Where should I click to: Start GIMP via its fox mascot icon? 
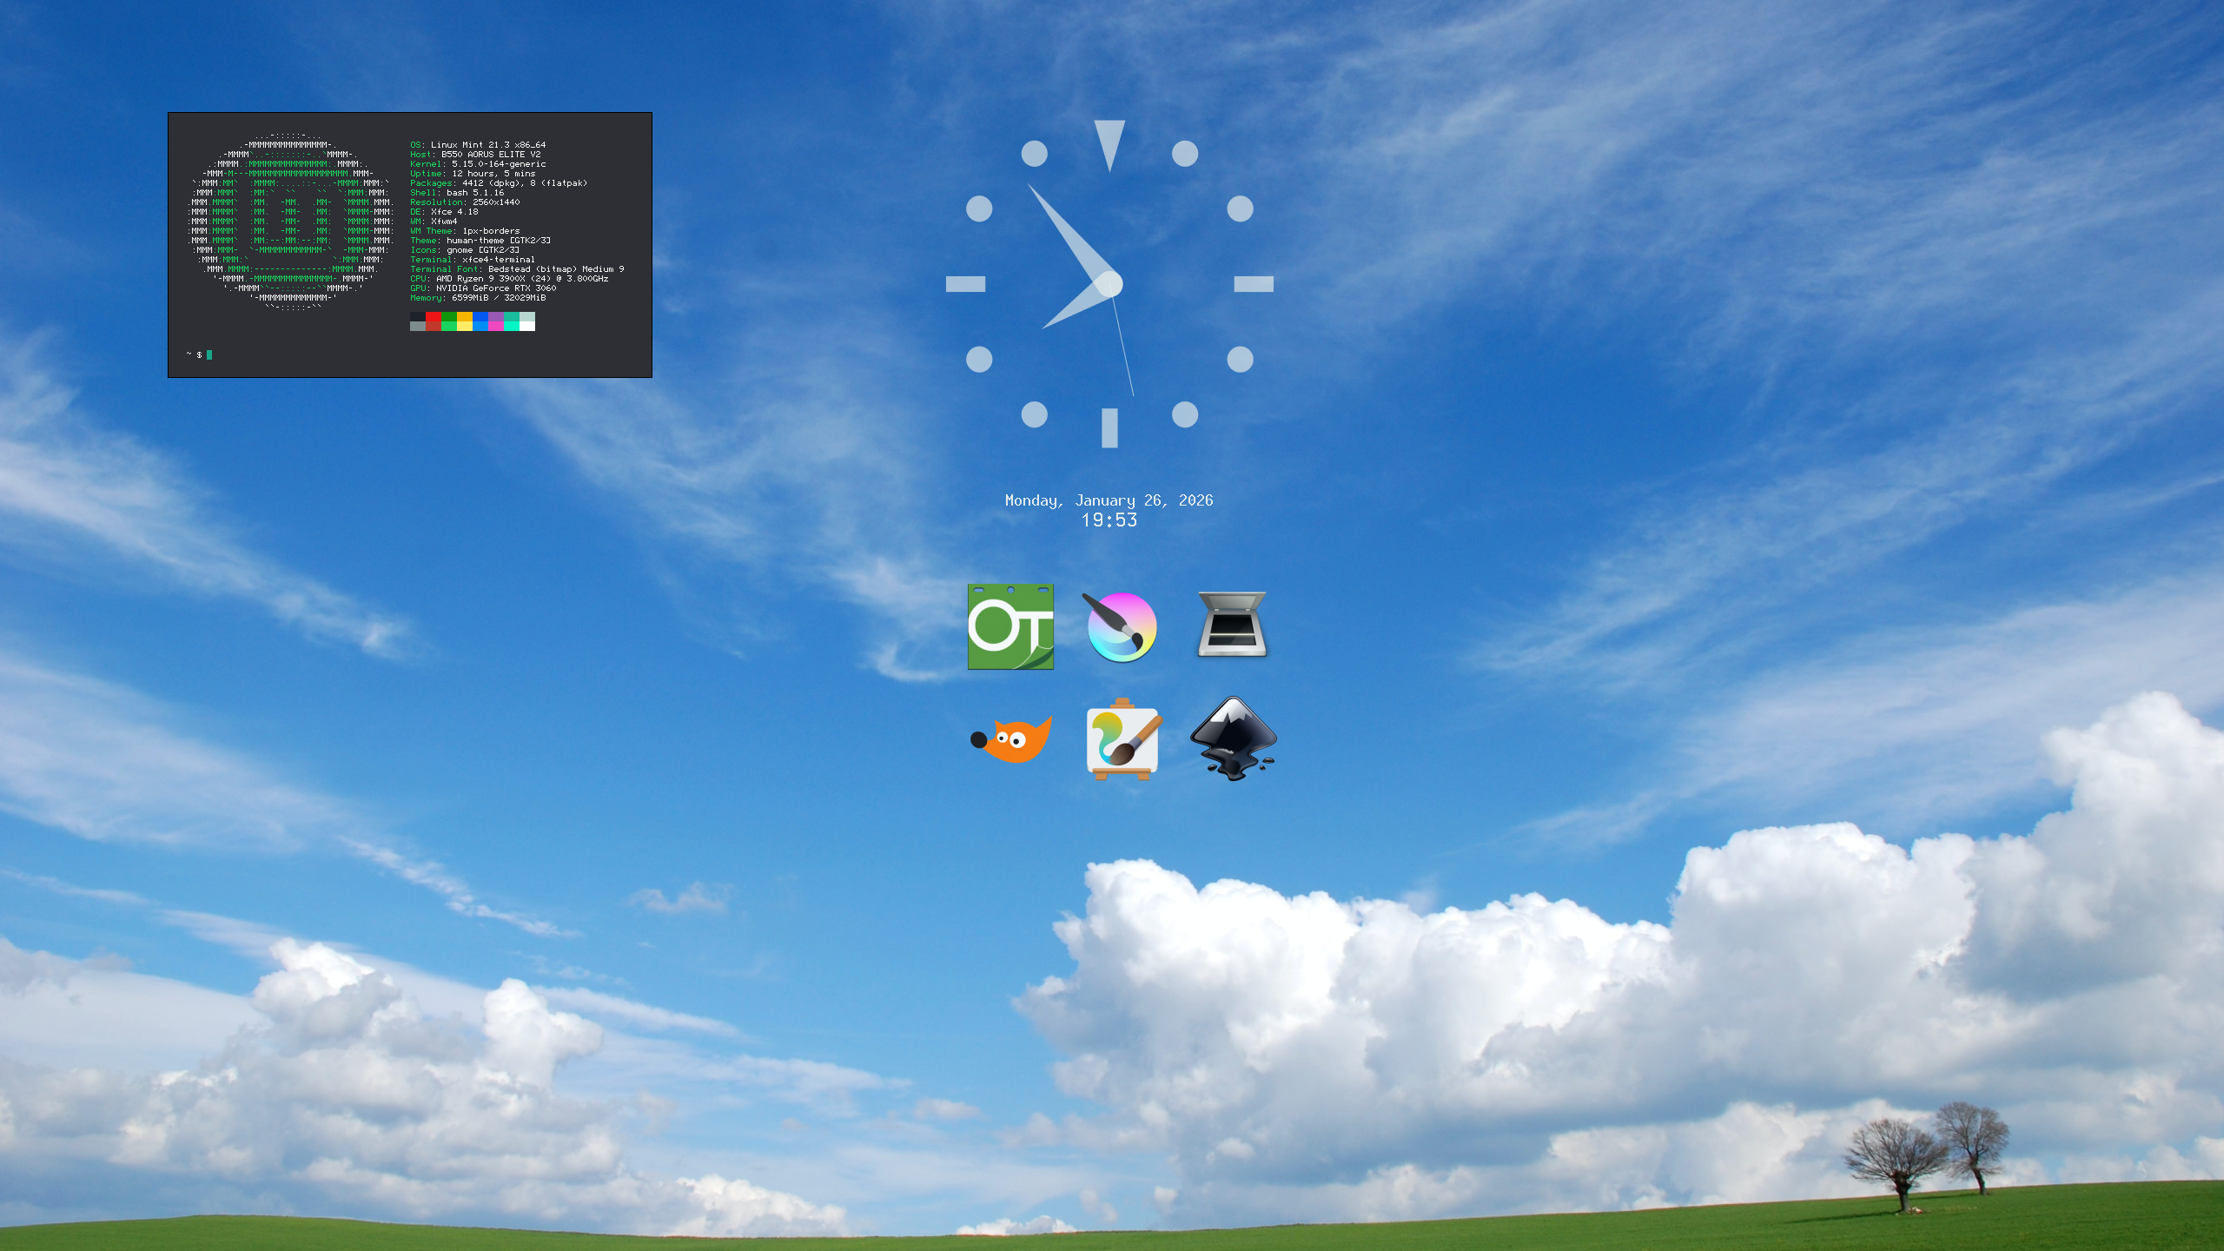1012,739
